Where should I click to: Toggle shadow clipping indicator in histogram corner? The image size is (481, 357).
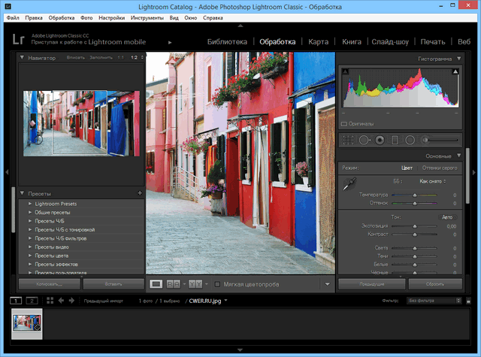346,71
